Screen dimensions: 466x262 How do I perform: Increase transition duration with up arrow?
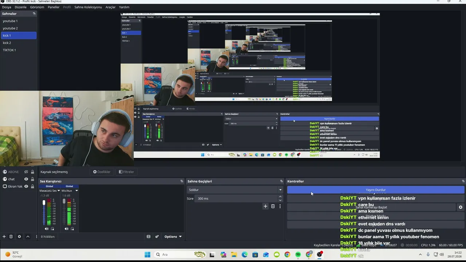(280, 197)
